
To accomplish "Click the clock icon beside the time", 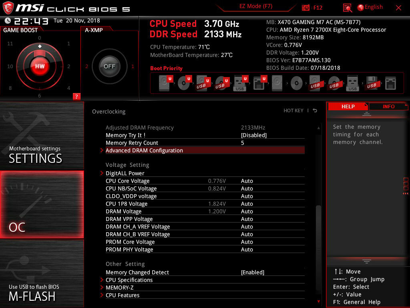I will coord(8,20).
